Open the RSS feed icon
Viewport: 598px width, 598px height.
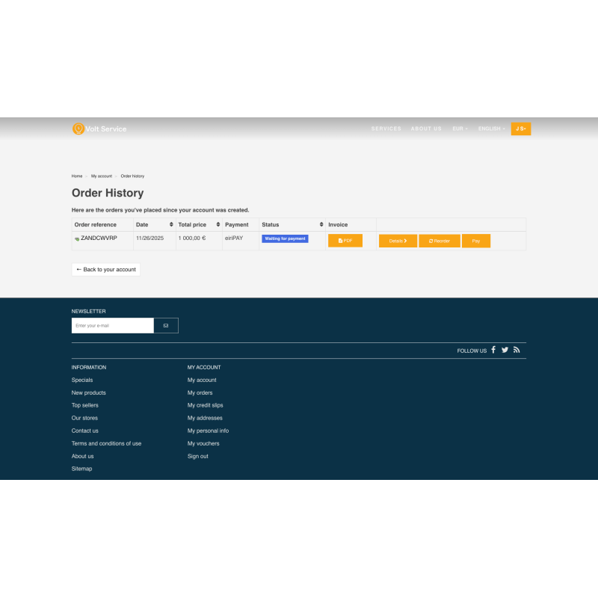click(x=516, y=350)
